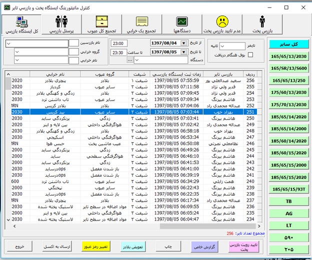Select tire size 175/60/13/2030
The width and height of the screenshot is (312, 260).
[288, 92]
